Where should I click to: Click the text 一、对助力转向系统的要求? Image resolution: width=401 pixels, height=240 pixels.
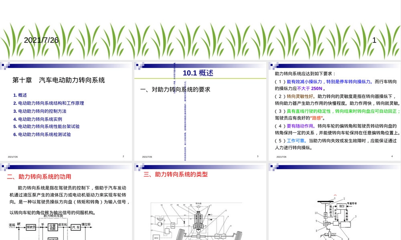[x=175, y=90]
